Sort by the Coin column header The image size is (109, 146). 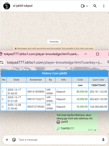(80, 80)
